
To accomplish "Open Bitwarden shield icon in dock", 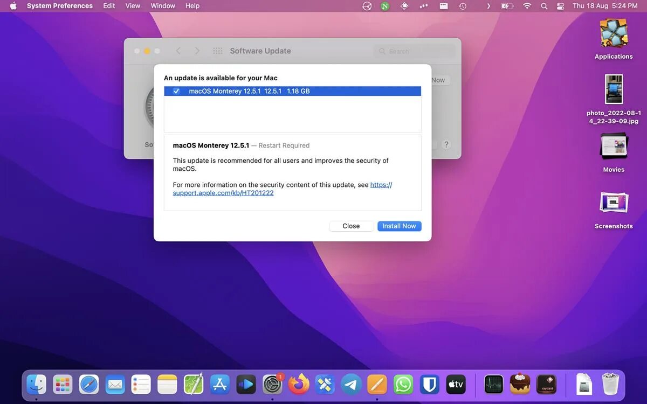I will pyautogui.click(x=429, y=384).
